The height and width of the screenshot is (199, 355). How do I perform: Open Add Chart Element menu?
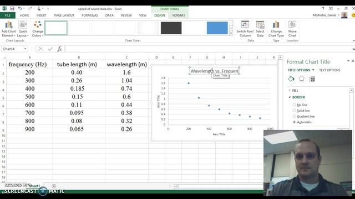pos(9,29)
